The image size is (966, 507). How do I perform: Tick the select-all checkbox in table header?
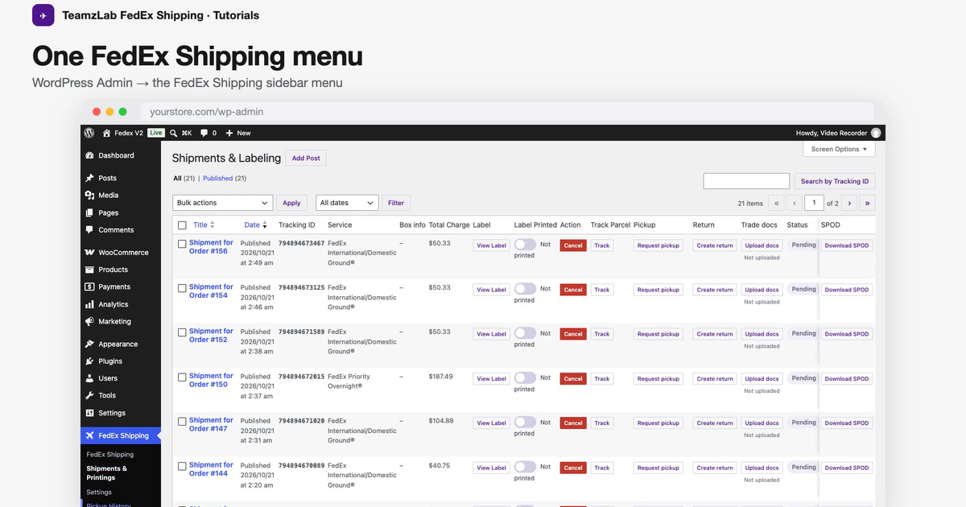[x=182, y=225]
